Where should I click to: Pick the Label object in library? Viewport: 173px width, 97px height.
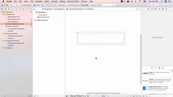point(157,73)
